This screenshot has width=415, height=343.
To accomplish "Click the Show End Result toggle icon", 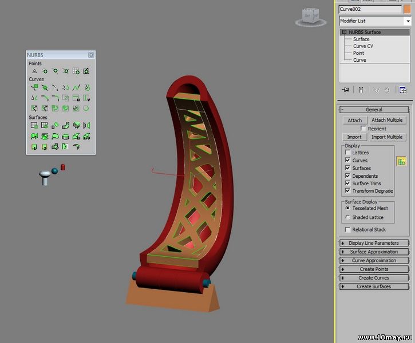I will [x=361, y=90].
